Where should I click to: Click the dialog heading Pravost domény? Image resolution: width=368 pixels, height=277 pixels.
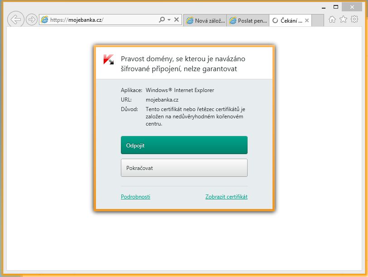(183, 64)
